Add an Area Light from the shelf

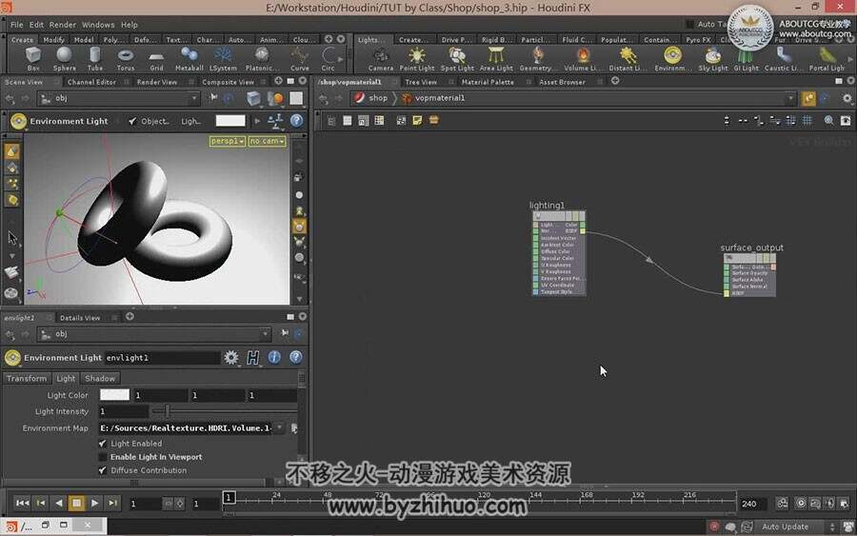[x=496, y=58]
